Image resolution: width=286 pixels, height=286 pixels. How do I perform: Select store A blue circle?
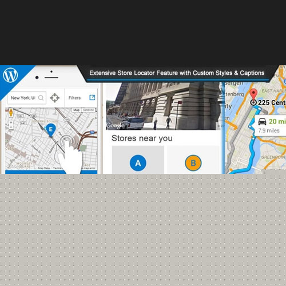(x=138, y=163)
